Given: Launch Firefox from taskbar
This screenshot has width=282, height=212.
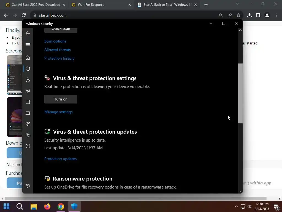Looking at the screenshot, I should (x=47, y=206).
